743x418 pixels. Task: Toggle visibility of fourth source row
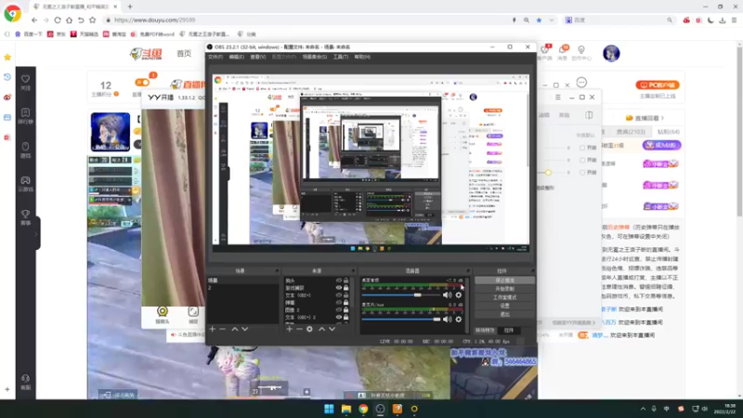coord(338,303)
